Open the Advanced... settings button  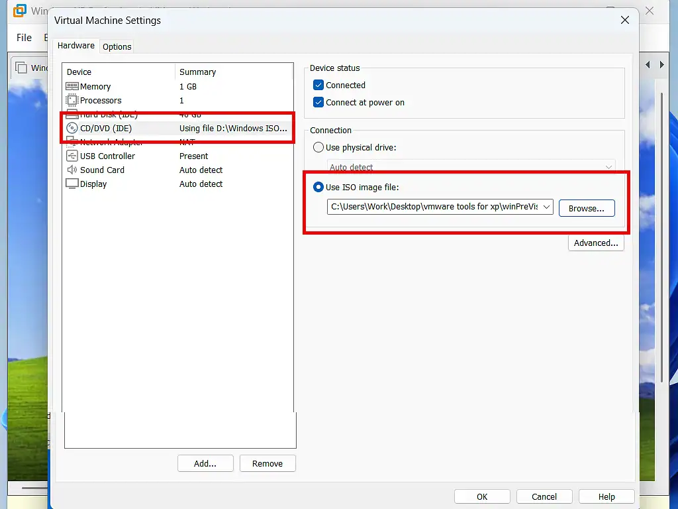(x=596, y=243)
